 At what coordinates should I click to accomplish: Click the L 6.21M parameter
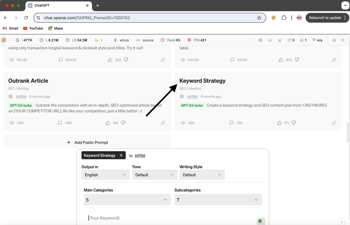[49, 40]
